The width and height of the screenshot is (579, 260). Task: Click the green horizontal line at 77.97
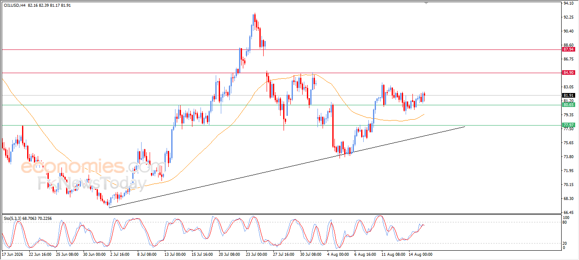click(x=280, y=125)
